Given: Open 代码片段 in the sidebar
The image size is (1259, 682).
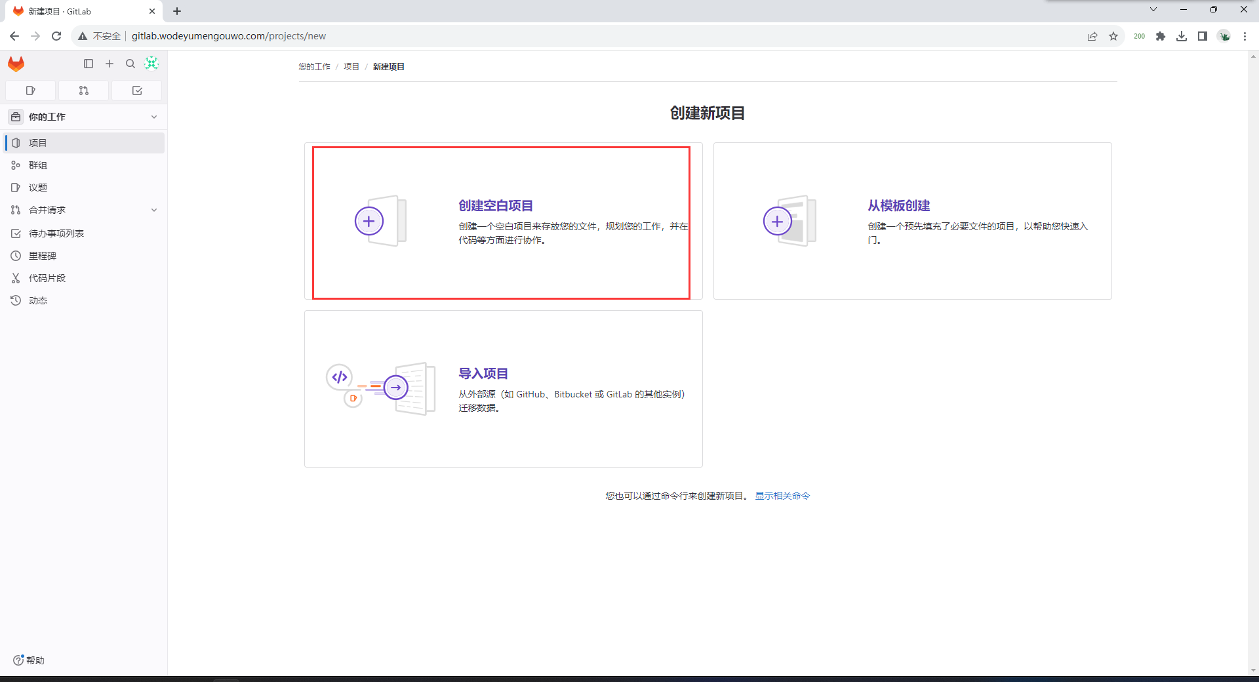Looking at the screenshot, I should pos(47,278).
